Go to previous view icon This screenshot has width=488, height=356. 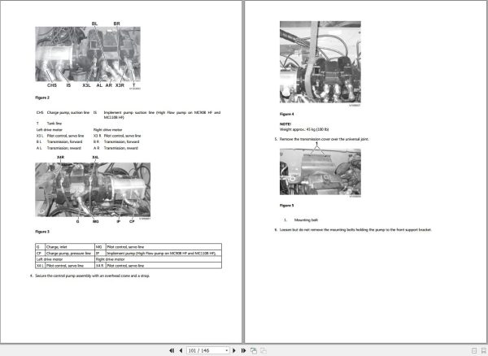254,350
